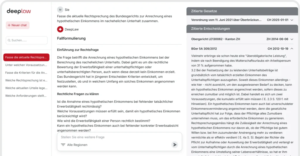Click the red DeepLaw avatar icon
This screenshot has height=156, width=300.
click(60, 29)
